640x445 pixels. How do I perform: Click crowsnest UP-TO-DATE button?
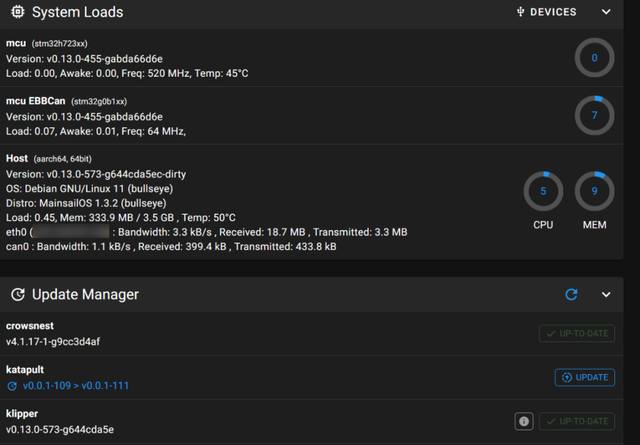(577, 333)
